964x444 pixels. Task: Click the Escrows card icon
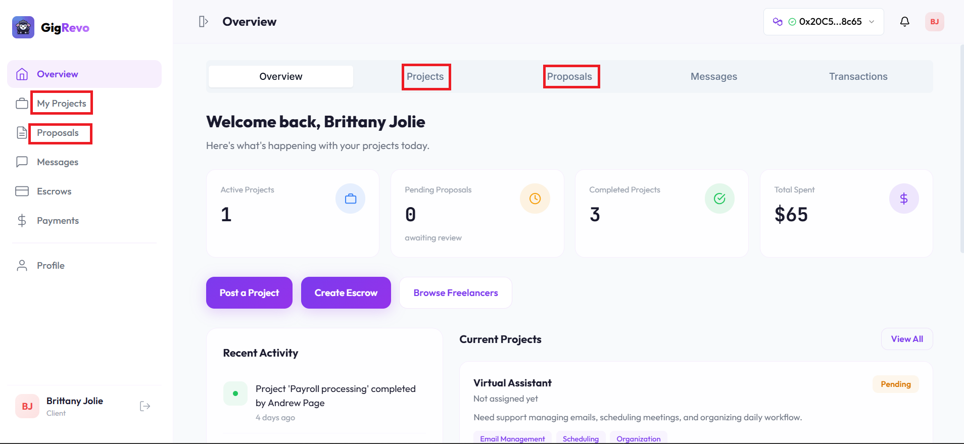click(x=22, y=191)
